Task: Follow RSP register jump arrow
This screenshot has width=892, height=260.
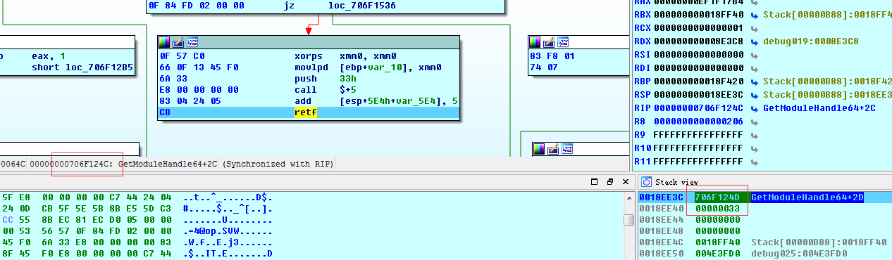Action: pos(755,95)
